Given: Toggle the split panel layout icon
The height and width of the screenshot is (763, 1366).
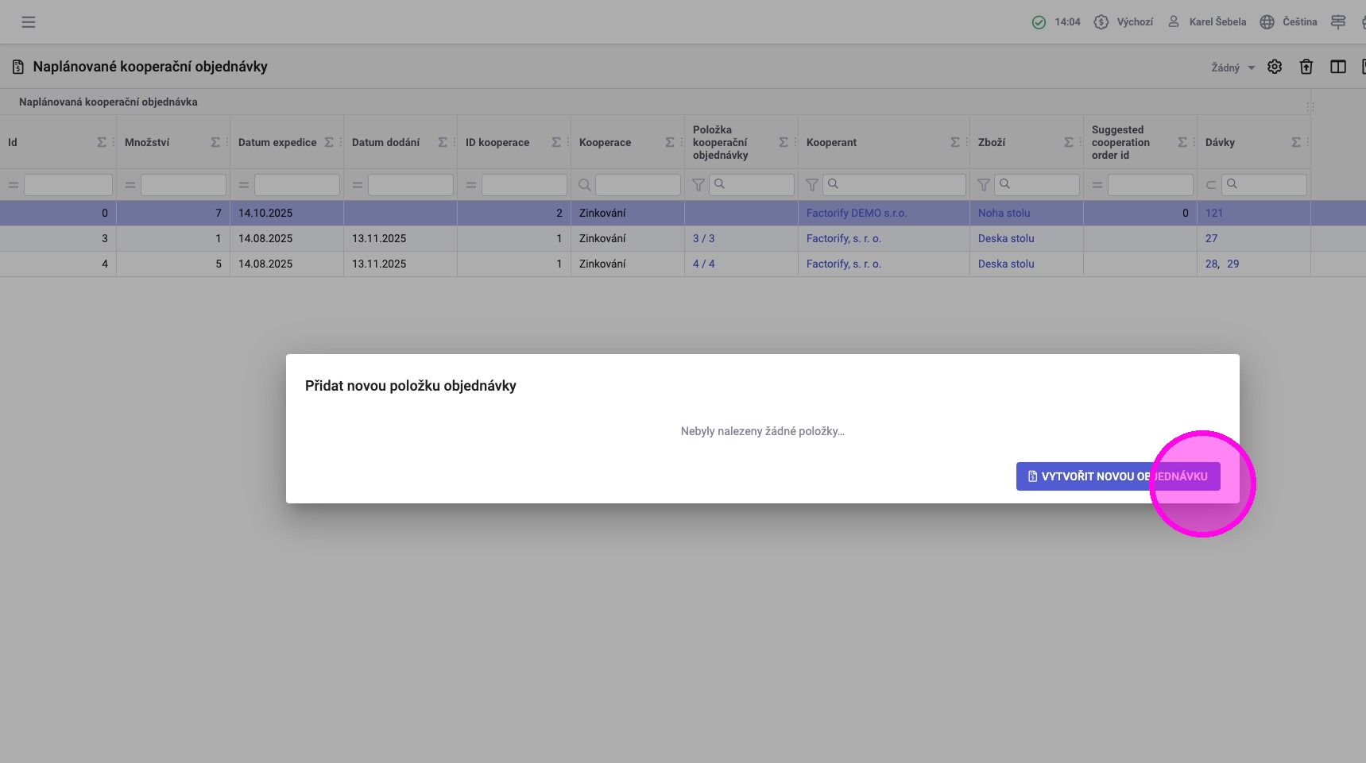Looking at the screenshot, I should (x=1338, y=67).
